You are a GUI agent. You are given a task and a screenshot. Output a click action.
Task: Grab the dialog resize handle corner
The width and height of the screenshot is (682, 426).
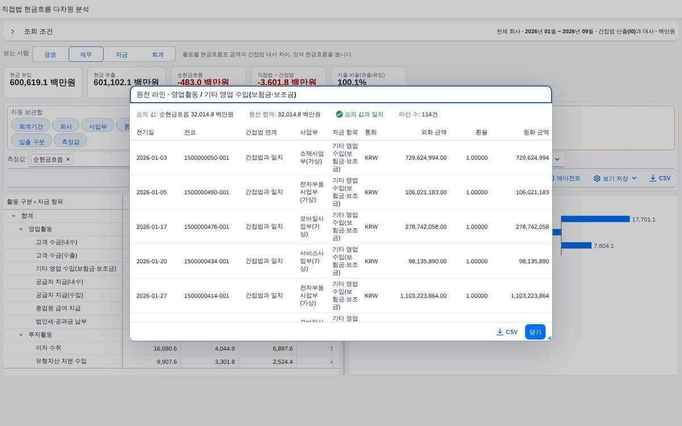click(548, 337)
